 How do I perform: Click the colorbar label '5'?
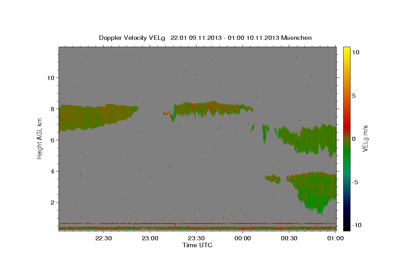(354, 96)
